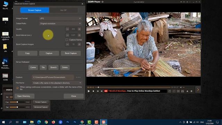This screenshot has height=125, width=222.
Task: Open the File Name dropdown
Action: click(57, 83)
